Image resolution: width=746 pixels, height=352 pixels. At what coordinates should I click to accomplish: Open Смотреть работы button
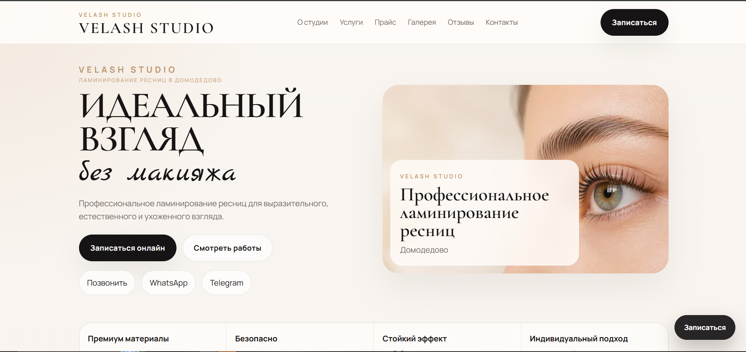(x=228, y=248)
